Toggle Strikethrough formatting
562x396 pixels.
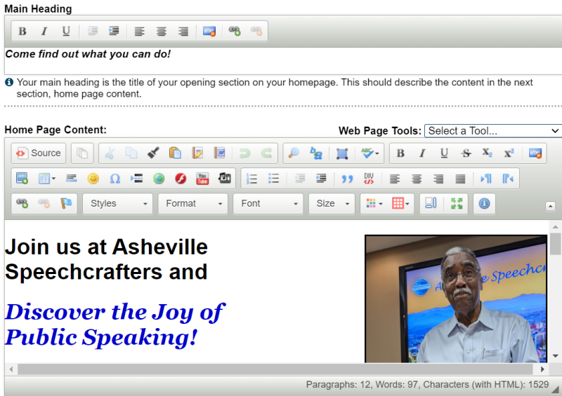(x=466, y=153)
